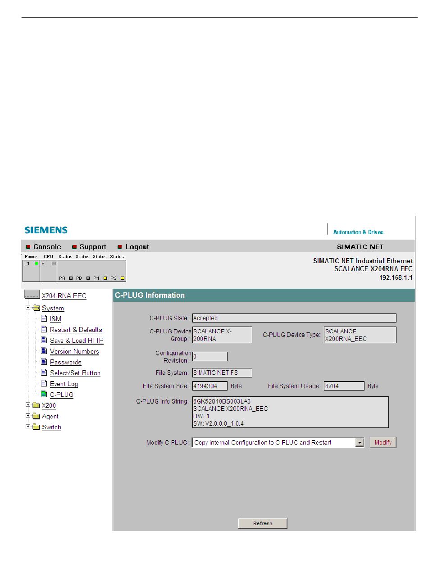Image resolution: width=428 pixels, height=586 pixels.
Task: Expand the Agent tree folder
Action: coord(28,415)
